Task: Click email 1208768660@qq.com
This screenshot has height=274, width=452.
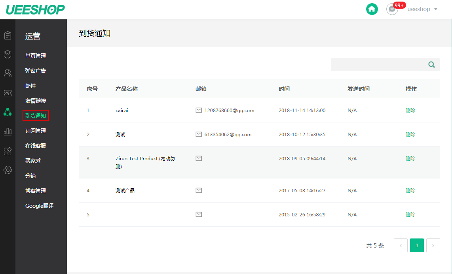Action: pyautogui.click(x=229, y=111)
